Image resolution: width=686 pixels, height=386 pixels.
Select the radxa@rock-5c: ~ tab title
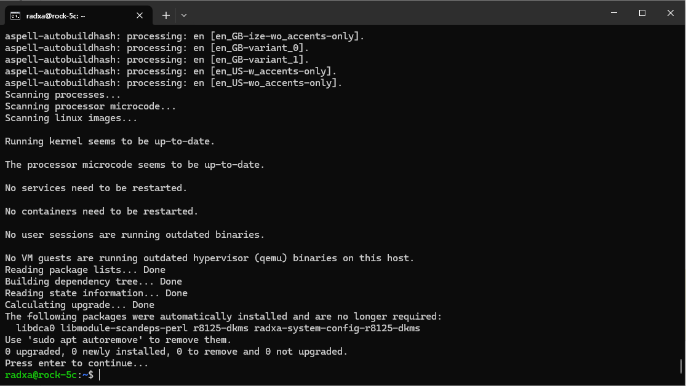click(55, 16)
